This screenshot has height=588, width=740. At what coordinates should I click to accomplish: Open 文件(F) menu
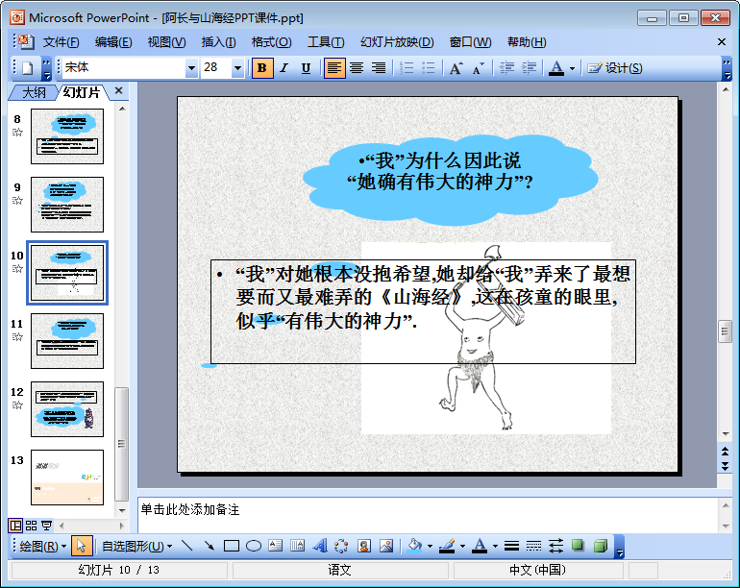(x=61, y=42)
